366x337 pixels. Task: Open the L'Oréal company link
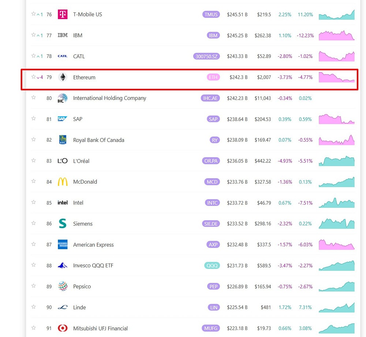[81, 161]
